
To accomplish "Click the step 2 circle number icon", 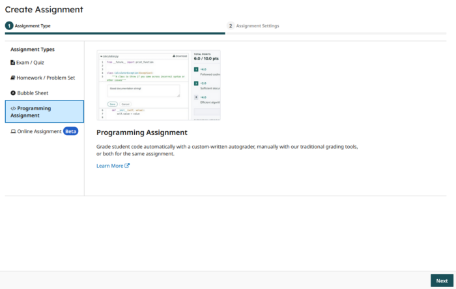I will point(231,26).
